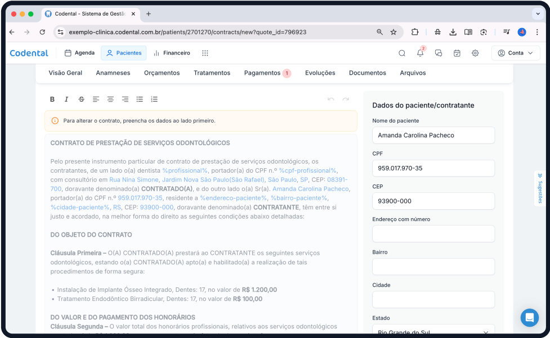This screenshot has width=550, height=338.
Task: Apply italic formatting in the editor
Action: [66, 100]
